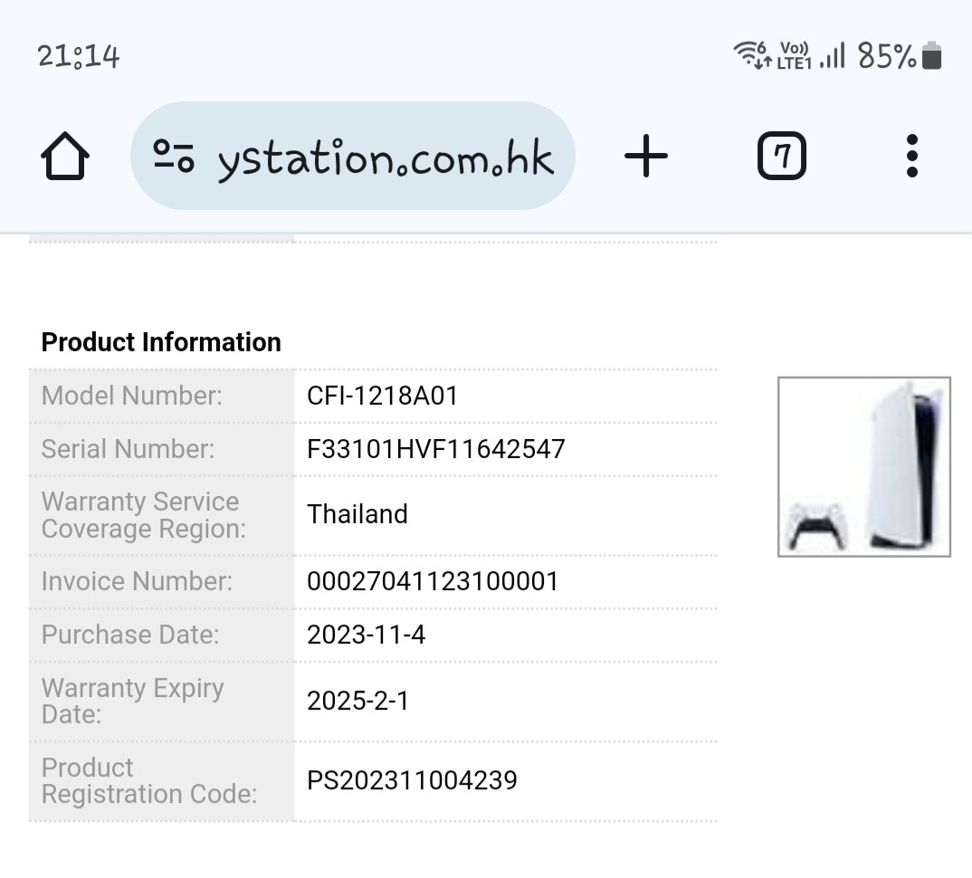Tap the Wi-Fi status icon
972x878 pixels.
pyautogui.click(x=751, y=54)
